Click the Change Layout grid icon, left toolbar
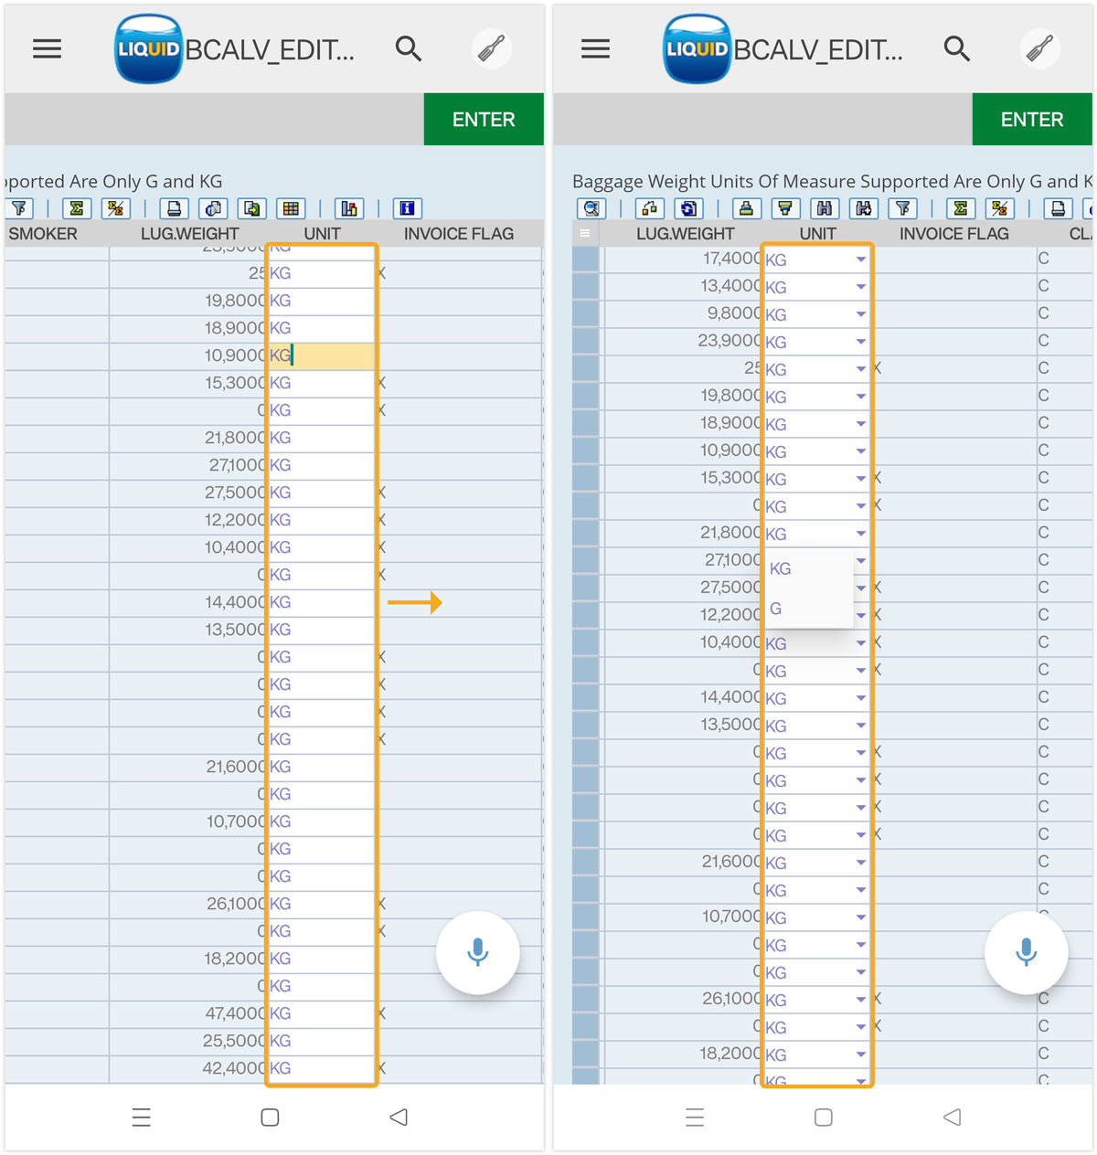 291,208
